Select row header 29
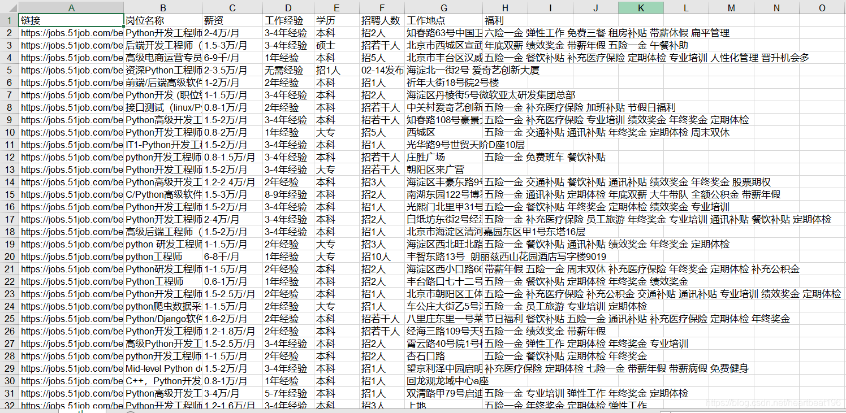This screenshot has width=846, height=413. 9,368
